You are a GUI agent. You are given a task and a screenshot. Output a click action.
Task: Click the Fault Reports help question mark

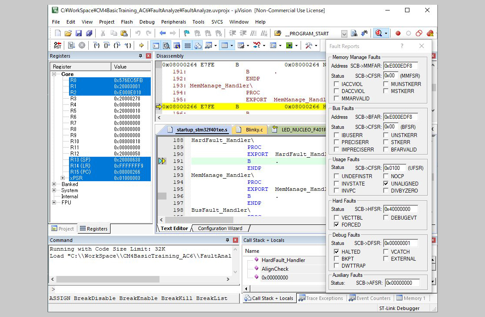[402, 46]
